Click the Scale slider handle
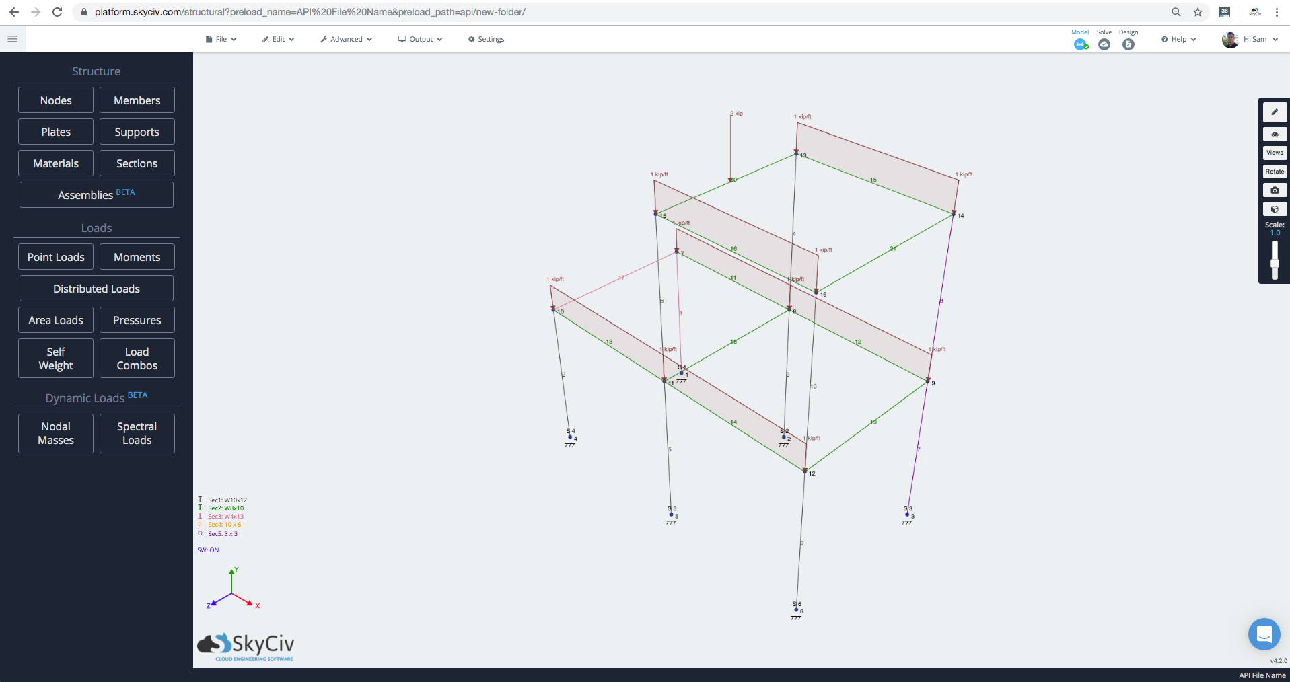Viewport: 1290px width, 682px height. click(1275, 264)
